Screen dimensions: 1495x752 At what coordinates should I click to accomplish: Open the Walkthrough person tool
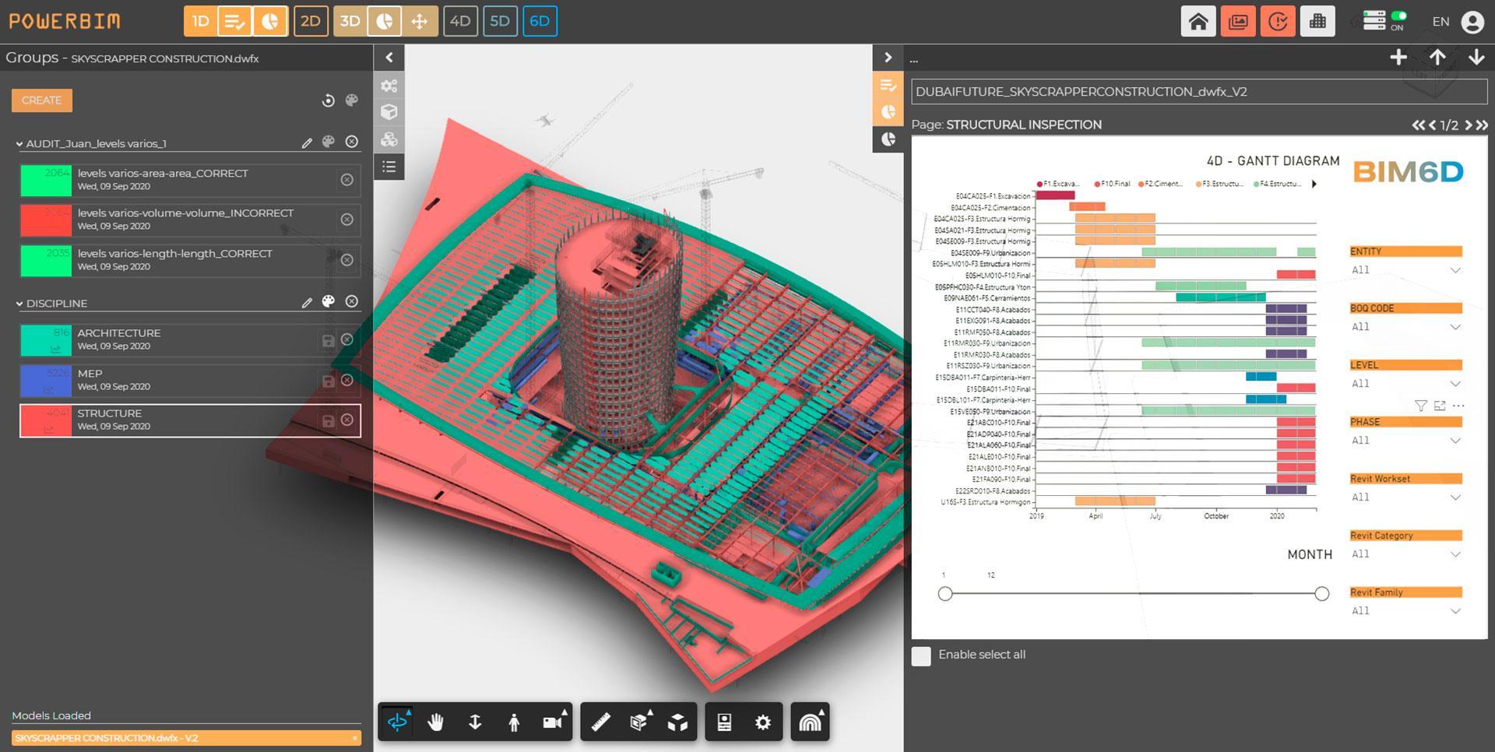513,722
